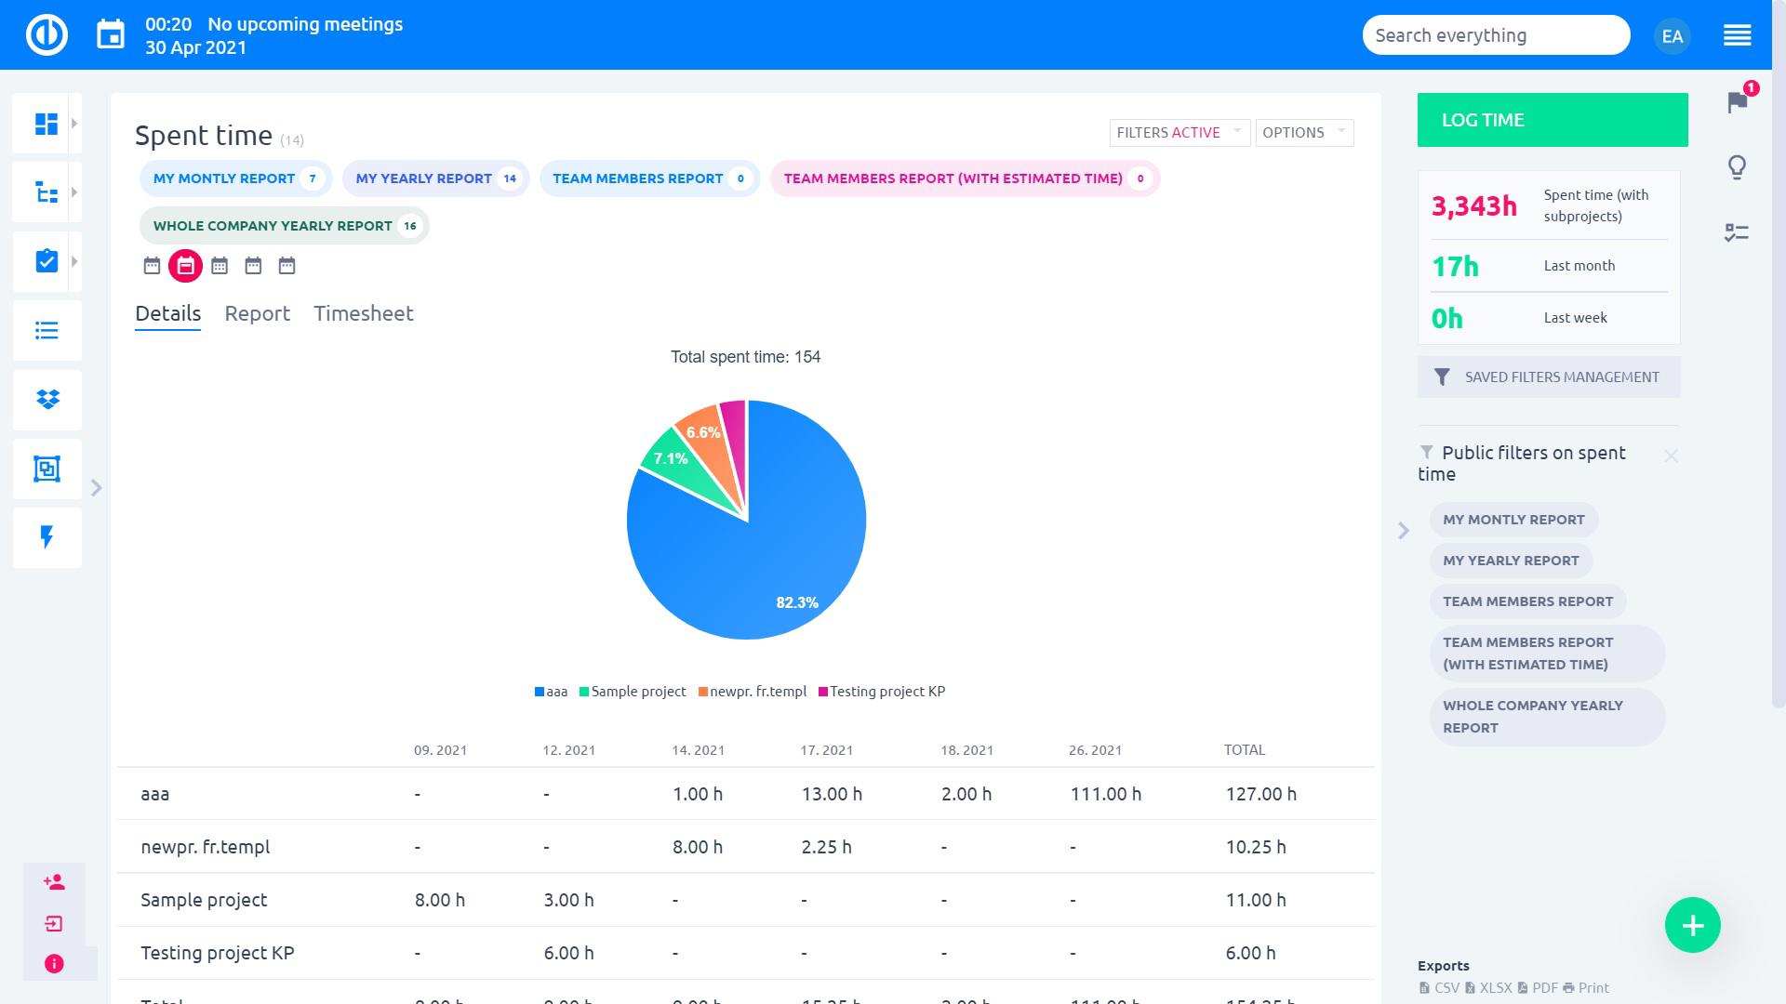Image resolution: width=1786 pixels, height=1004 pixels.
Task: Switch to the Timesheet tab
Action: pyautogui.click(x=363, y=313)
